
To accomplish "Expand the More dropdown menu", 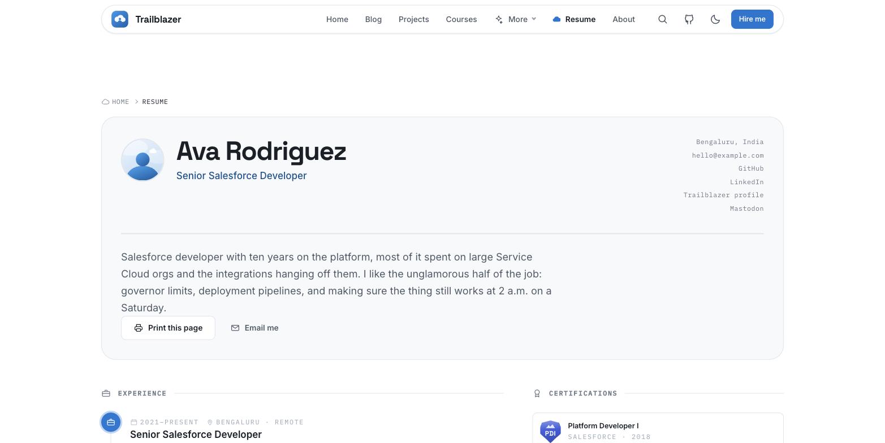I will 515,19.
